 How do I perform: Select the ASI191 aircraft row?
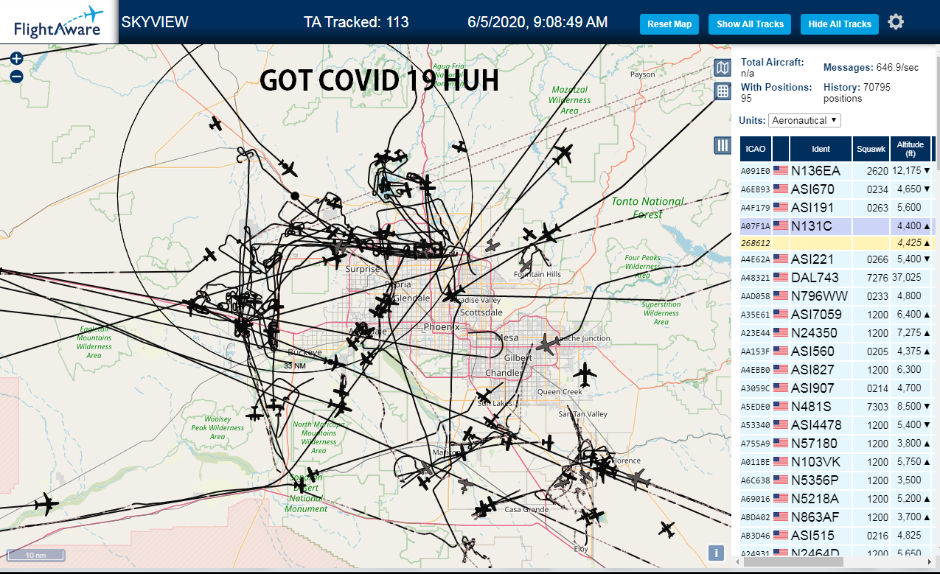(837, 208)
